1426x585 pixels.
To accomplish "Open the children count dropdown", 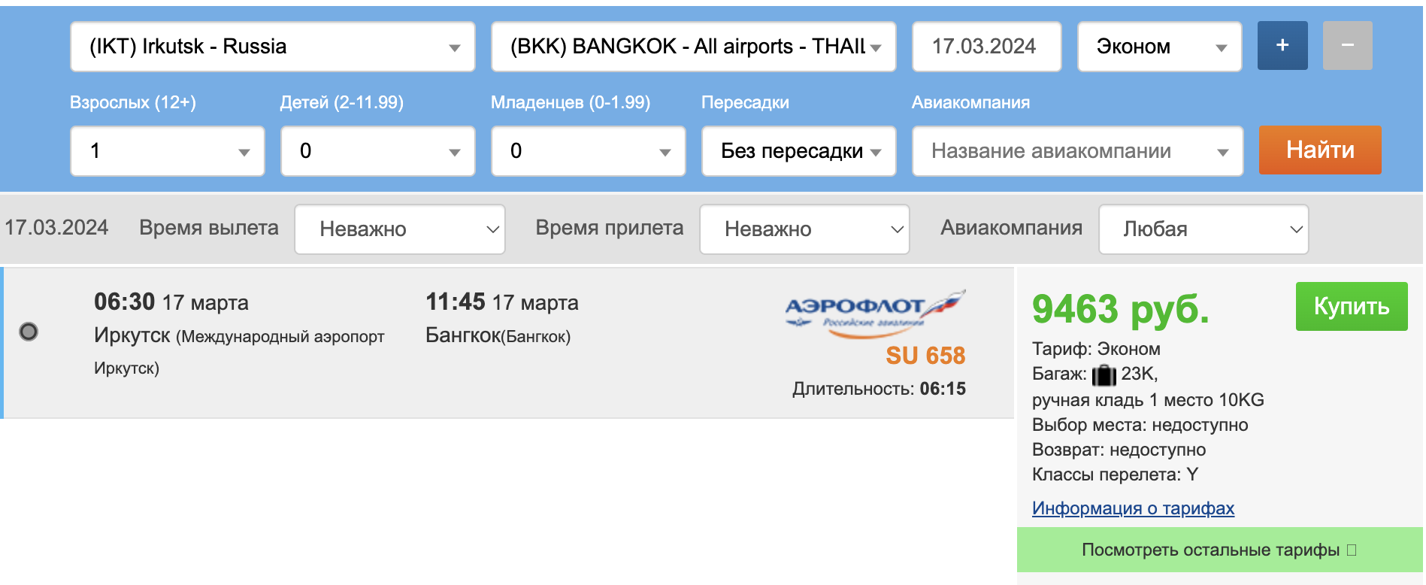I will point(378,151).
